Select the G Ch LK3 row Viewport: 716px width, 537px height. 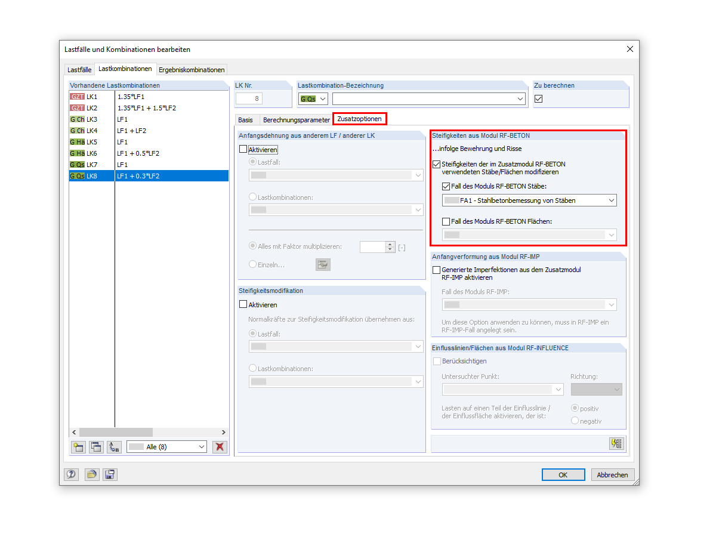point(149,119)
